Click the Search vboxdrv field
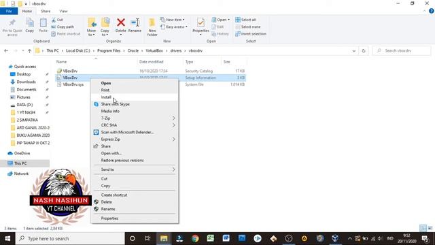435x245 pixels. click(402, 51)
